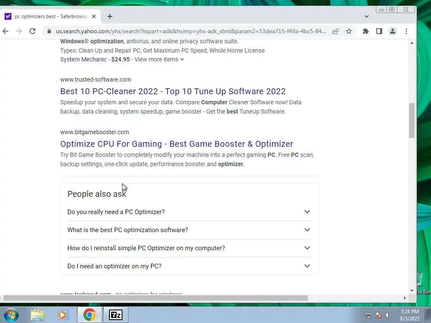Click the scrollbar down arrow

(x=412, y=291)
